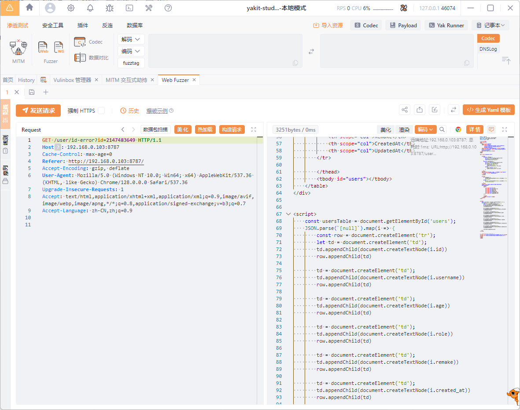Click the 生成 Yaml 模板 button
This screenshot has height=410, width=520.
(x=488, y=110)
